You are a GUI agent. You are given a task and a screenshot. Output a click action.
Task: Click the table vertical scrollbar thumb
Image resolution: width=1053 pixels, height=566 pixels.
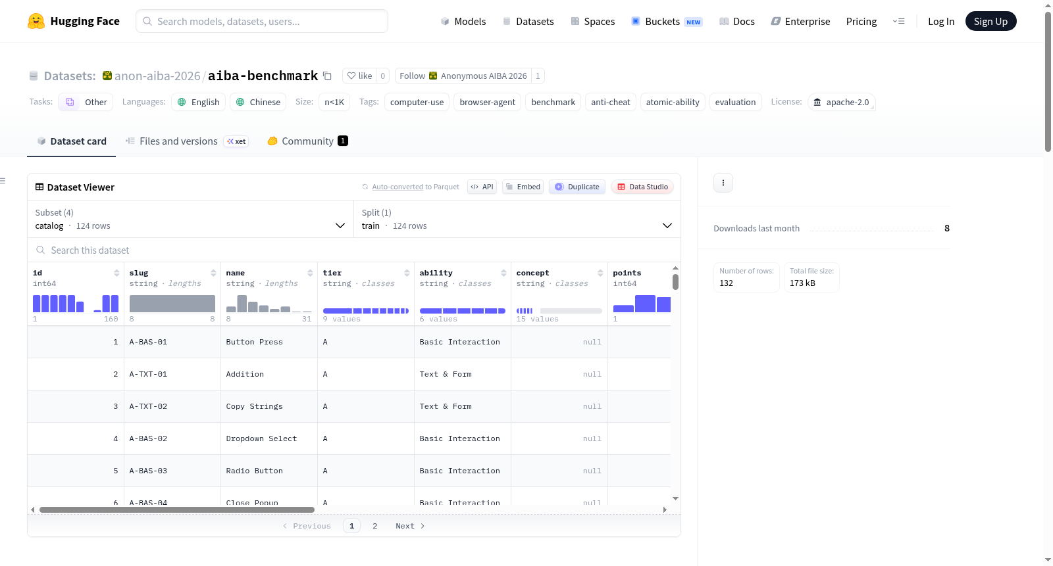point(675,282)
